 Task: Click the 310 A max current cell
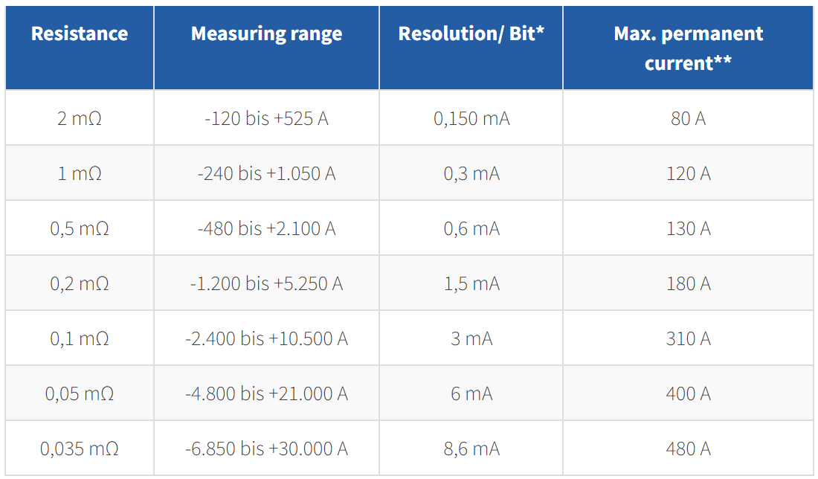[688, 338]
